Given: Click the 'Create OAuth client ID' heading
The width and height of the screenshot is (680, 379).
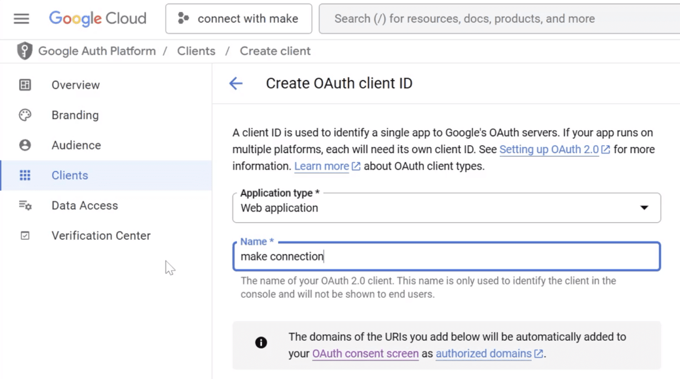Looking at the screenshot, I should pos(339,84).
